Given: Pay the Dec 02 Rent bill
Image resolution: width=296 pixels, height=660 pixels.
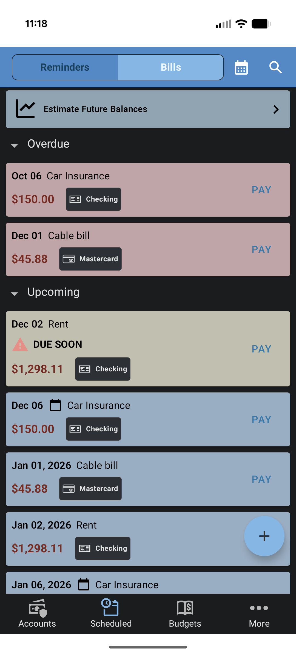Looking at the screenshot, I should coord(261,349).
